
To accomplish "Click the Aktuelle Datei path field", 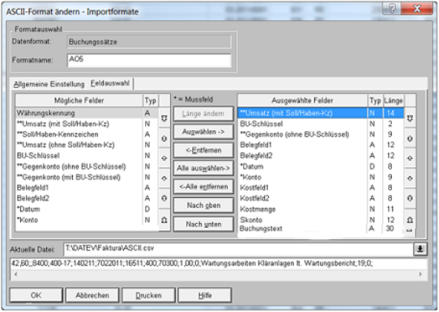I will 239,249.
